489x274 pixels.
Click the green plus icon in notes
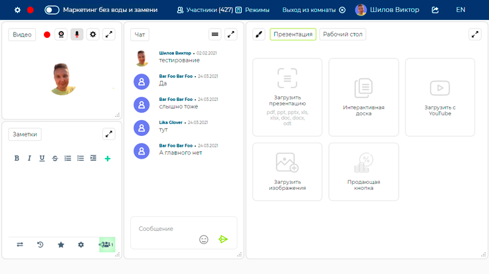(x=108, y=158)
